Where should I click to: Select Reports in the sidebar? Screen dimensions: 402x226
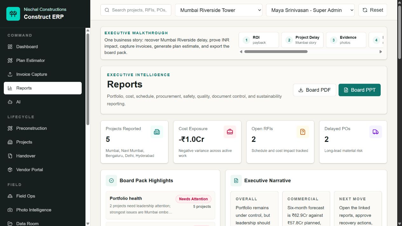[43, 88]
